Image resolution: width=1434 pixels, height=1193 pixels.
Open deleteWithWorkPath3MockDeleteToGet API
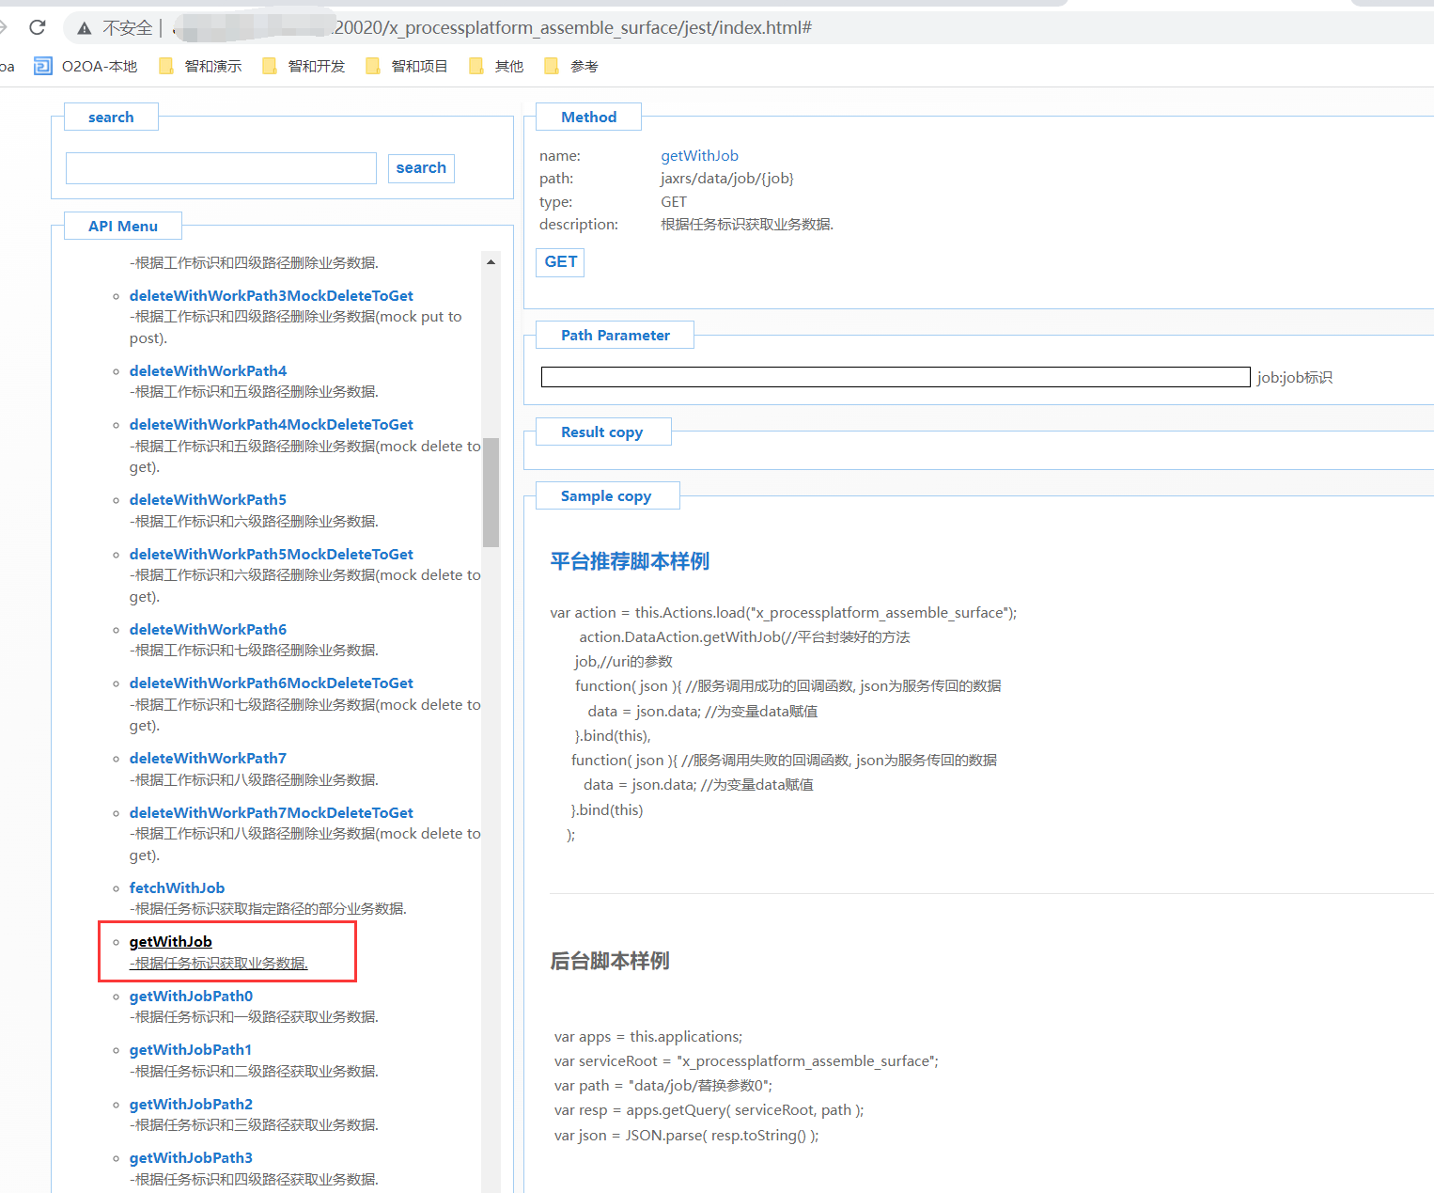(271, 295)
